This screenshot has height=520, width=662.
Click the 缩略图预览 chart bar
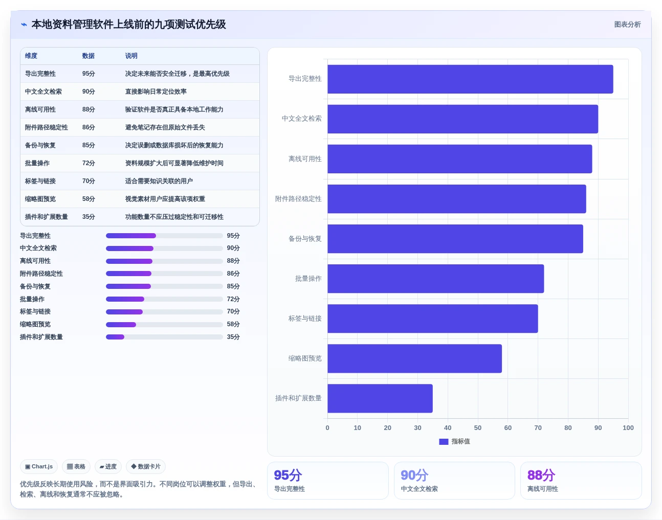(x=415, y=358)
